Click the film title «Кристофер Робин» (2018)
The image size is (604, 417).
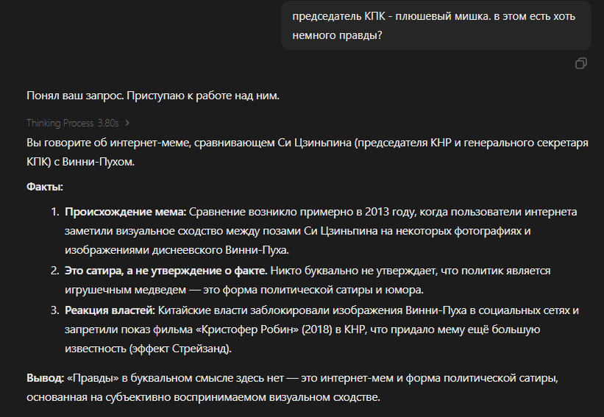tap(242, 329)
